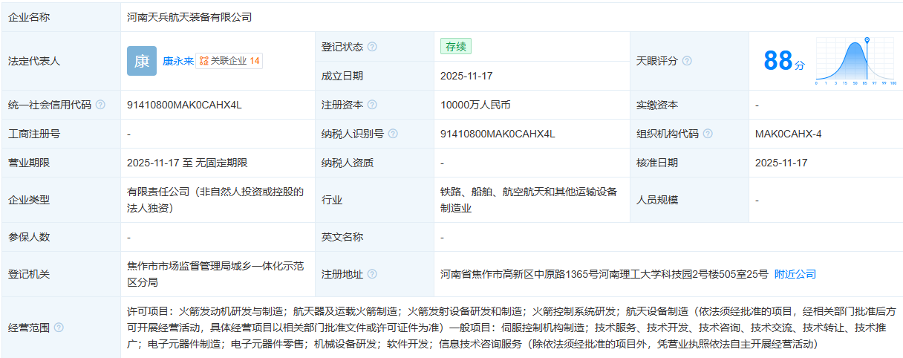903x358 pixels.
Task: Open the 附近公司 link
Action: [795, 274]
